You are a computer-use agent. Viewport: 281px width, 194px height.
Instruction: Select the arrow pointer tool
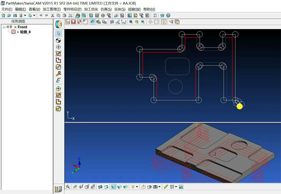pyautogui.click(x=58, y=34)
